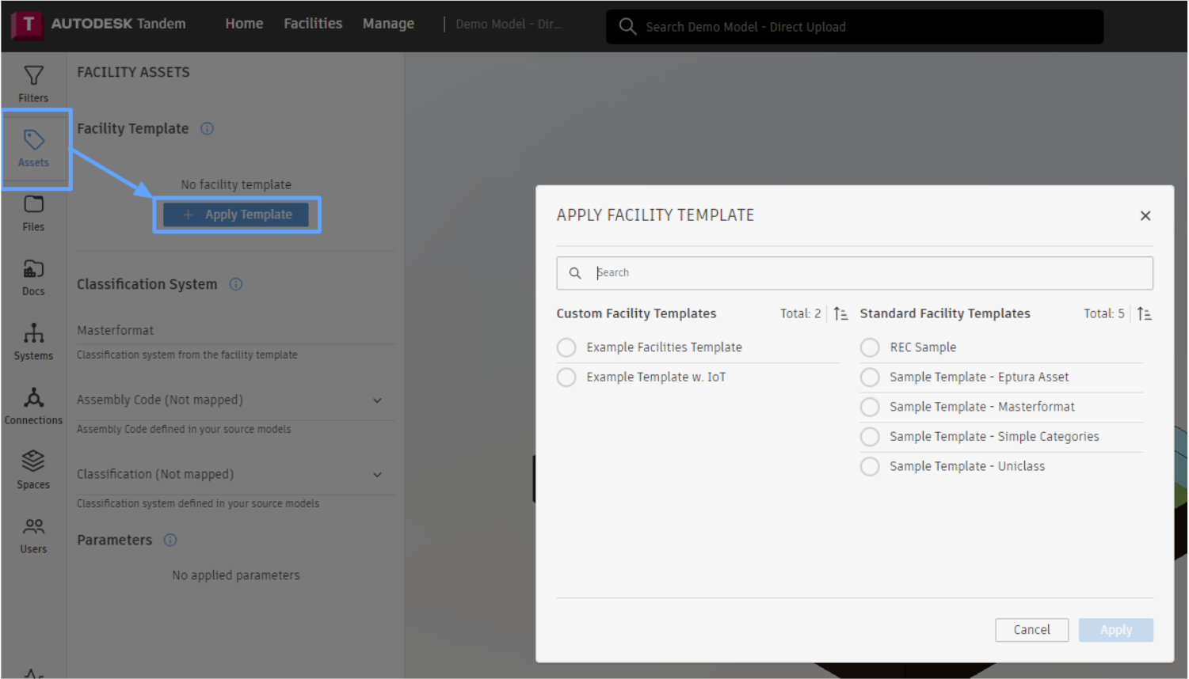1189x679 pixels.
Task: Click the 'Total: 2' count text
Action: pos(800,313)
